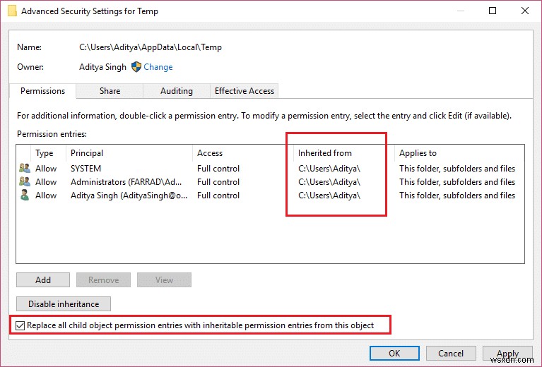Switch to the Share tab
Image resolution: width=542 pixels, height=367 pixels.
click(110, 91)
